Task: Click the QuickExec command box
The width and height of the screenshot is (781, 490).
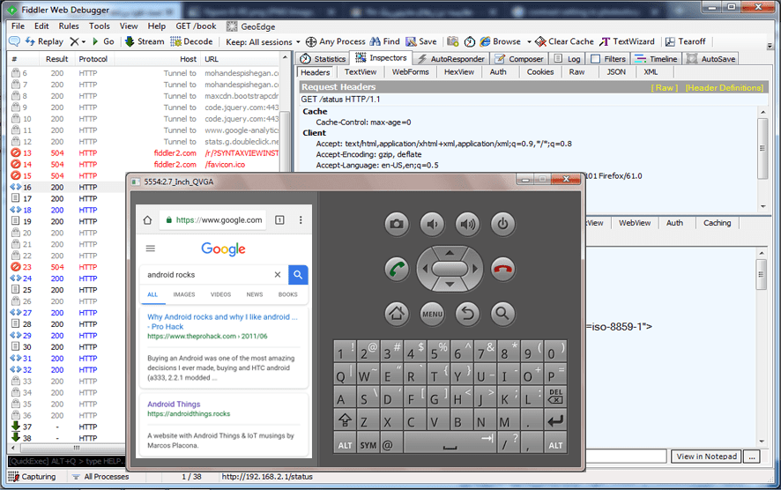Action: [66, 461]
